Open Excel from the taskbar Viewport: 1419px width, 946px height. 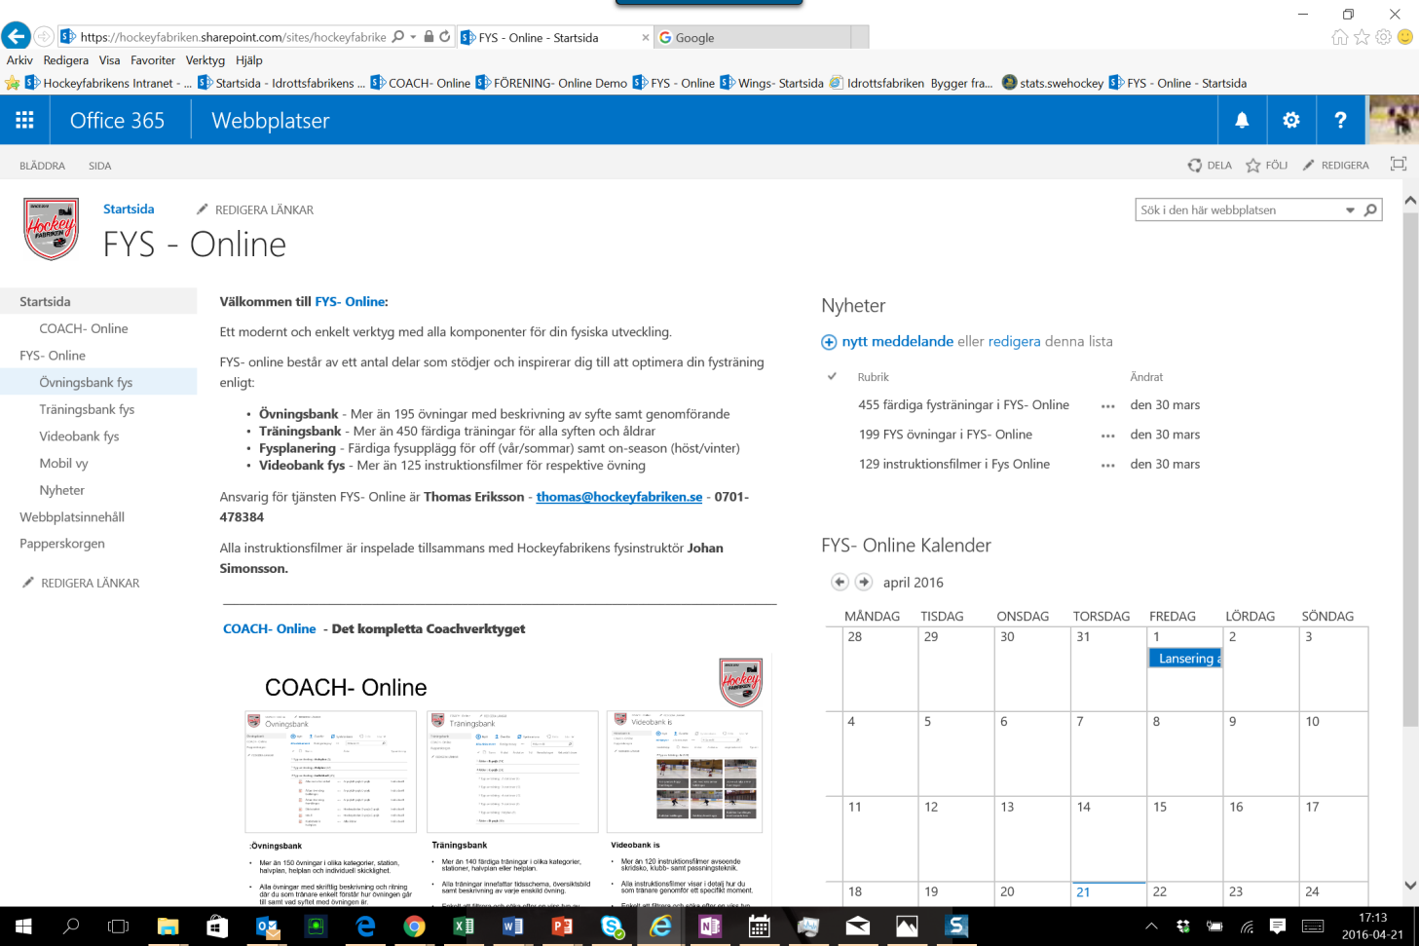tap(464, 926)
